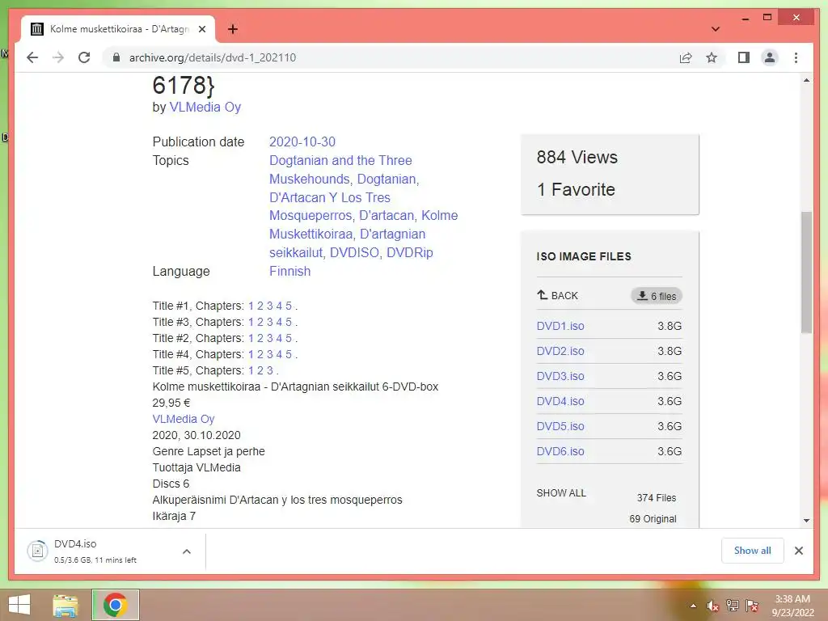Image resolution: width=828 pixels, height=621 pixels.
Task: Download DVD2.iso
Action: pos(560,351)
